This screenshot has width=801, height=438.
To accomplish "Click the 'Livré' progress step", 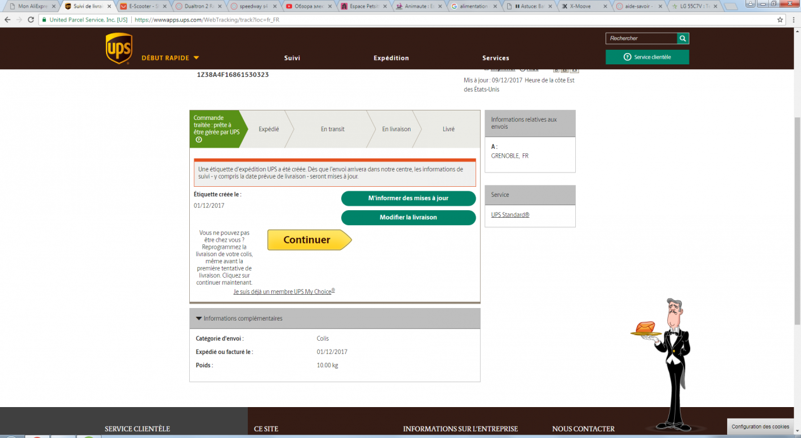I will [448, 129].
